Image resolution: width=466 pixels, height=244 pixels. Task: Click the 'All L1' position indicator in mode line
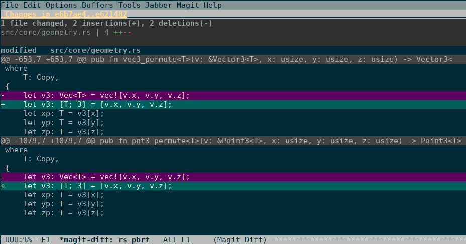pos(177,240)
